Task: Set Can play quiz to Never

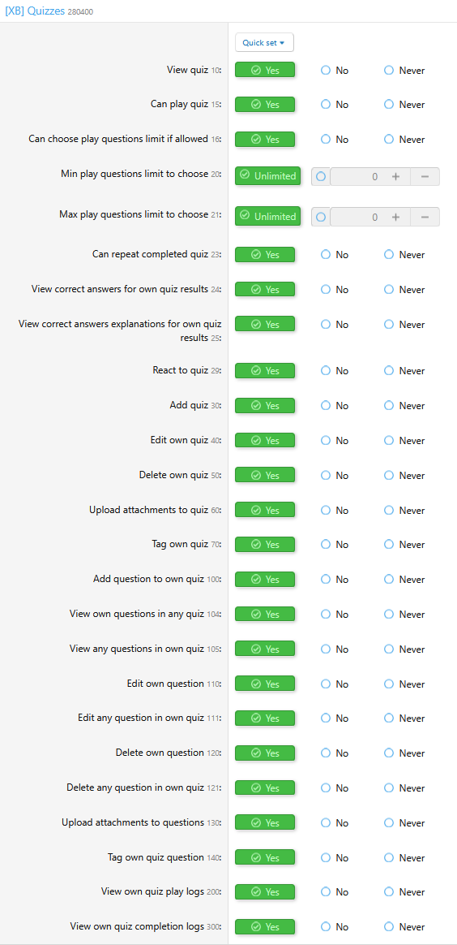Action: 404,104
